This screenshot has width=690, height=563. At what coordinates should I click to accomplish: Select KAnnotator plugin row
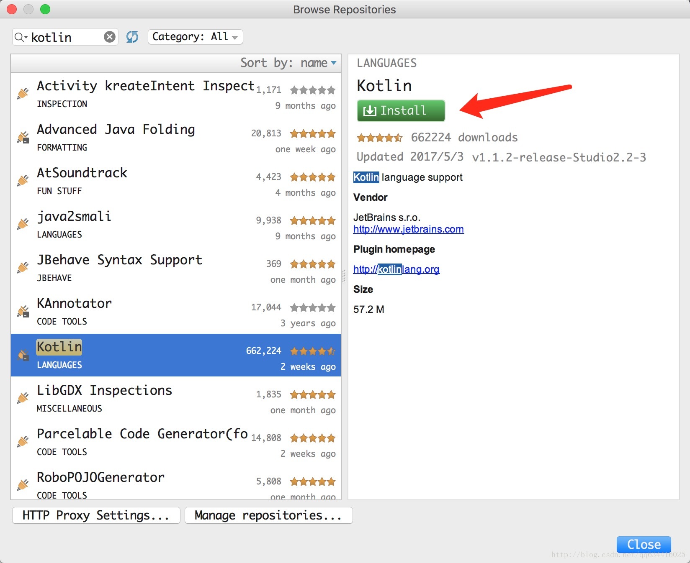(176, 312)
